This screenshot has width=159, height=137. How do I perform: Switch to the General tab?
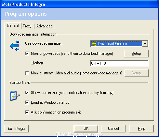13,25
